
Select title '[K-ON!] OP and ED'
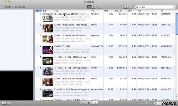click(64, 14)
